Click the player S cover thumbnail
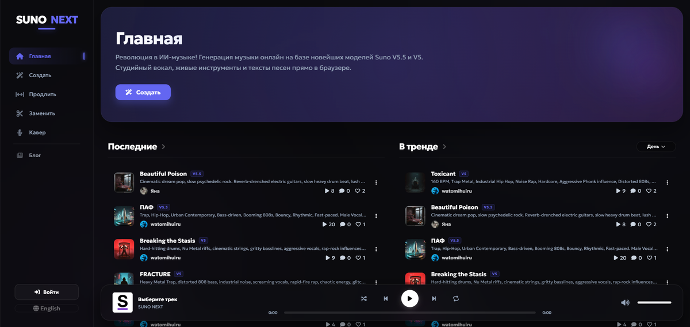This screenshot has width=690, height=327. pyautogui.click(x=122, y=302)
